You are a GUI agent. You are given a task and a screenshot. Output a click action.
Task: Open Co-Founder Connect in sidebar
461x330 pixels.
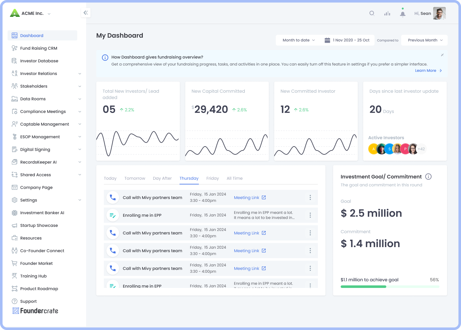42,251
